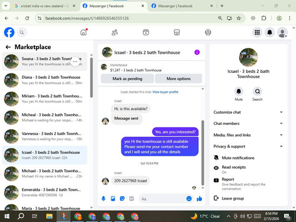296x222 pixels.
Task: Choose a sticker icon in composer
Action: pyautogui.click(x=122, y=198)
